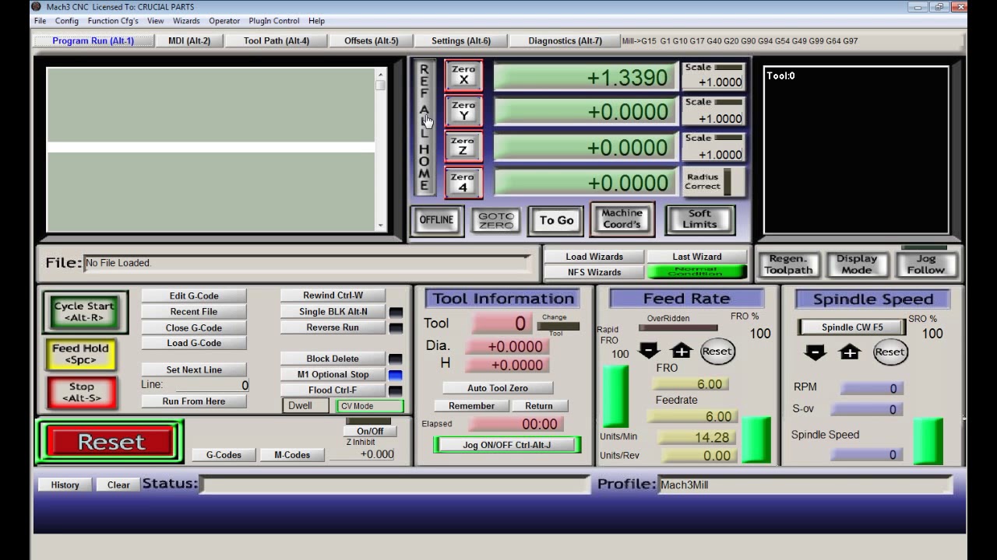
Task: Reset the spindle speed override
Action: 890,352
